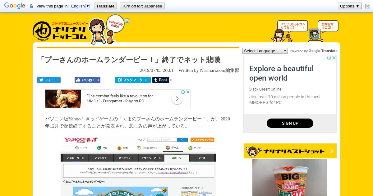This screenshot has width=373, height=196.
Task: Click the 図鑑 menu item in Yahoo screenshot
Action: 122,148
